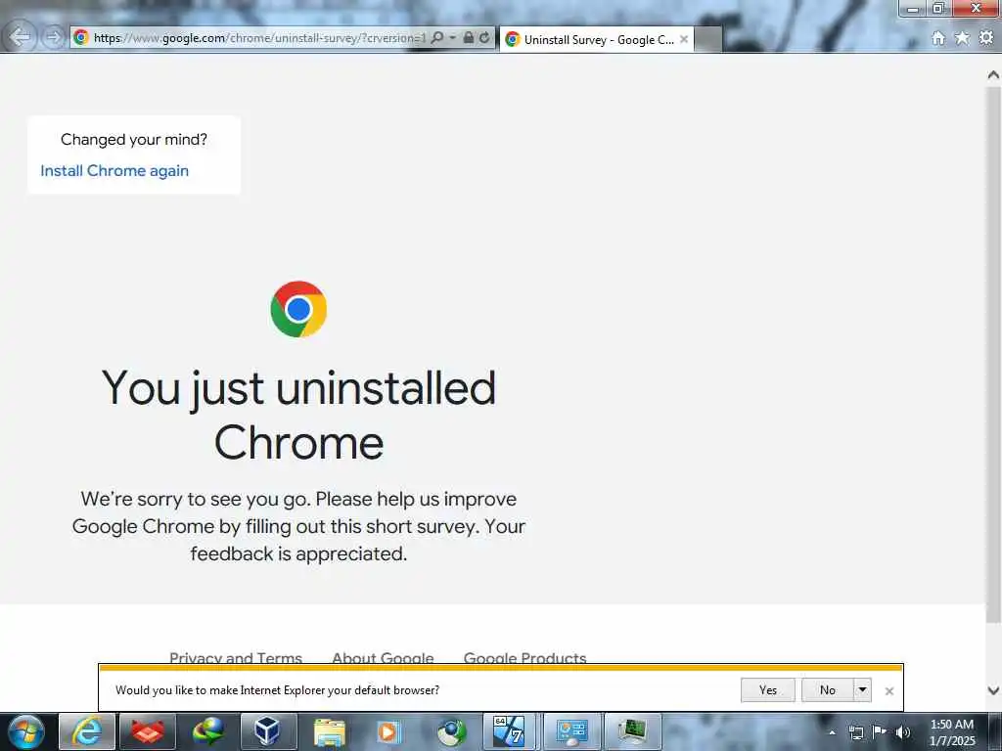
Task: View the security lock report icon
Action: tap(469, 38)
